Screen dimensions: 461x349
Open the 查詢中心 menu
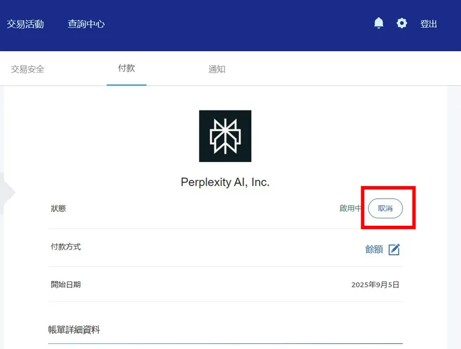pos(86,24)
